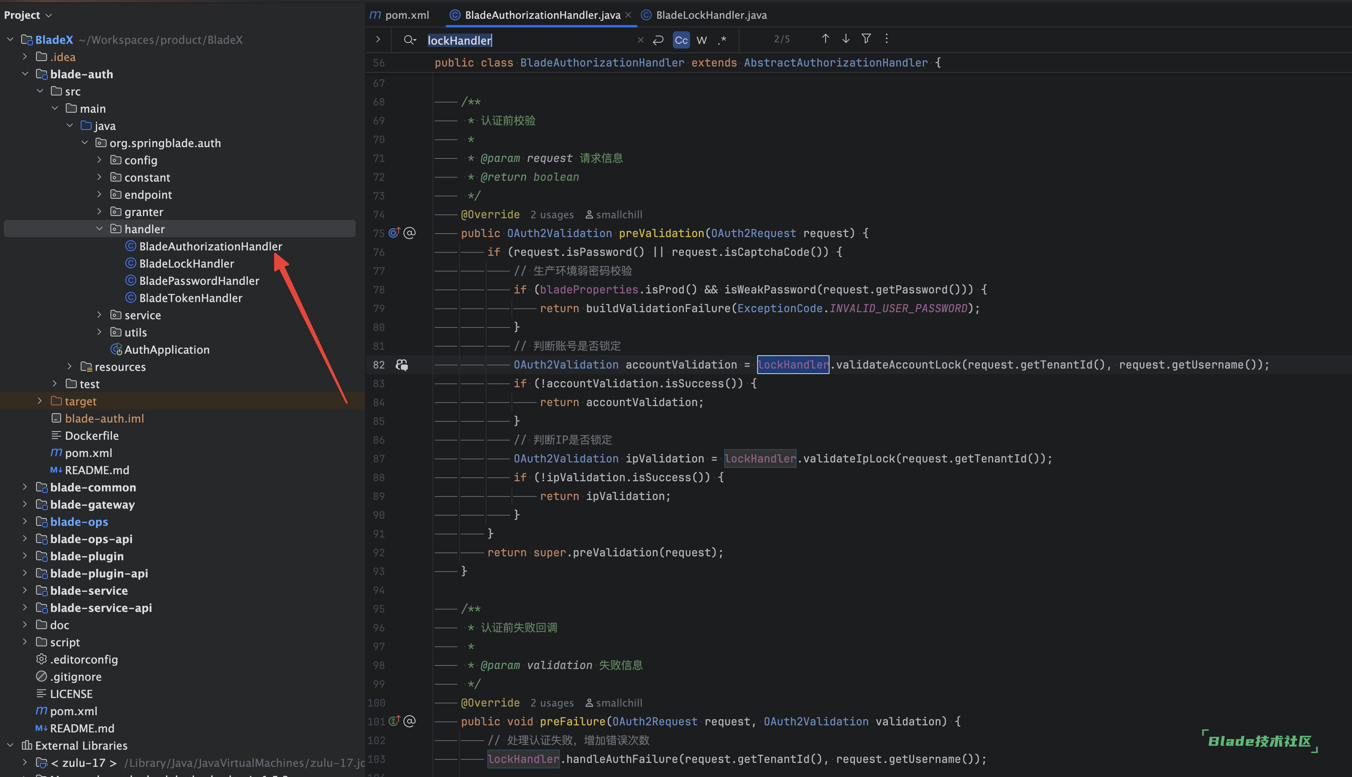Click the blade-auth.iml file icon

[x=56, y=418]
